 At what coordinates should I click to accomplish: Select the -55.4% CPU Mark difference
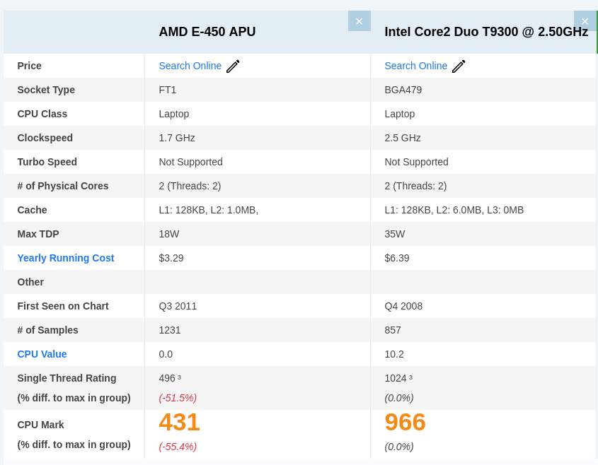pyautogui.click(x=178, y=447)
